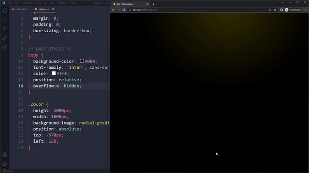Screen dimensions: 309x173
Task: Open the Help menu
Action: coord(73,3)
